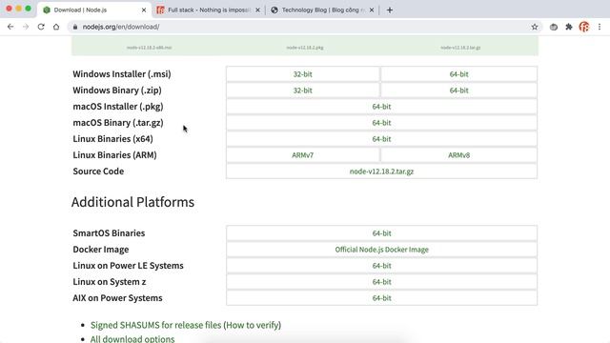
Task: Open the browser home page
Action: (56, 27)
